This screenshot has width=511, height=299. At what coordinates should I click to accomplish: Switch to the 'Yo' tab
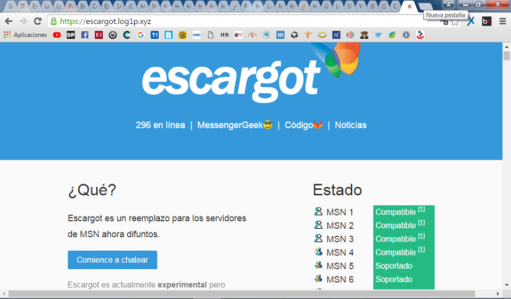point(361,6)
